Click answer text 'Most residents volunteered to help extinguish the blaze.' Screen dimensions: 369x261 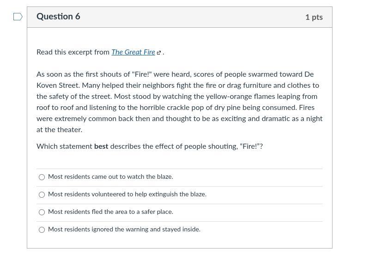(127, 194)
